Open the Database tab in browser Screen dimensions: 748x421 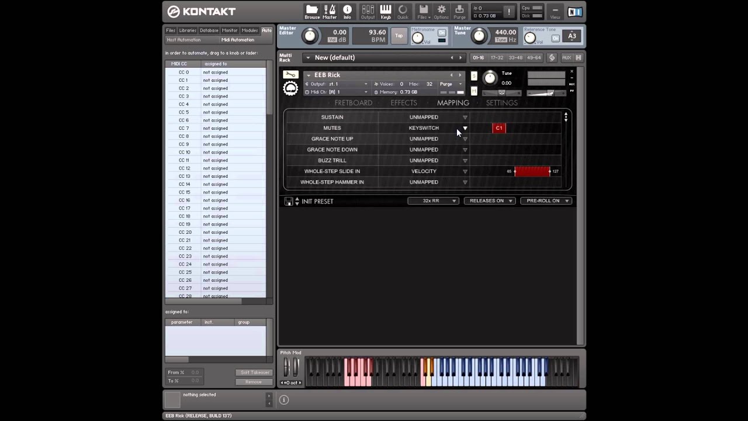point(209,30)
